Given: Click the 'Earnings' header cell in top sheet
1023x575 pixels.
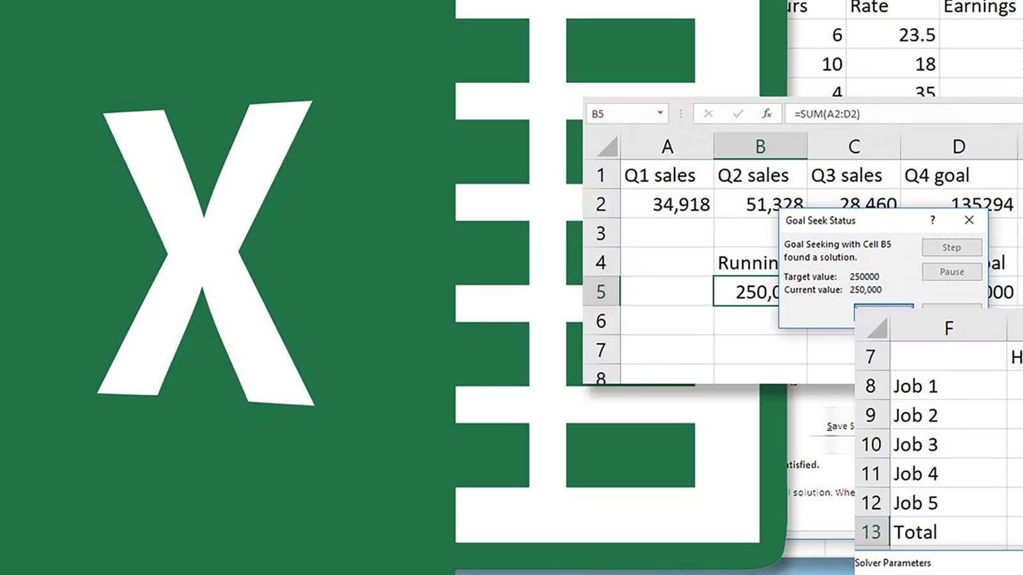Looking at the screenshot, I should 981,8.
